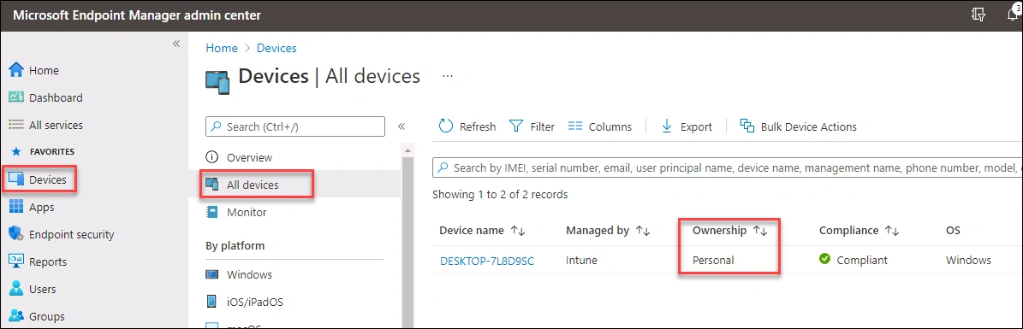
Task: Click the OS column header
Action: tap(953, 231)
